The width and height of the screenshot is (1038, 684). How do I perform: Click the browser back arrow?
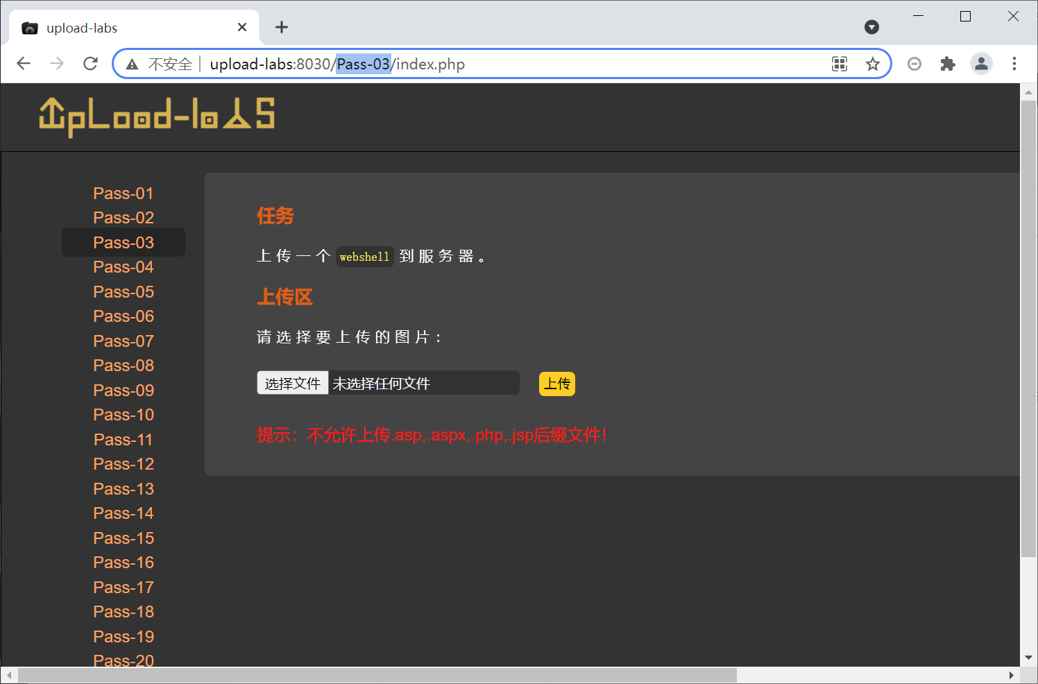coord(23,63)
